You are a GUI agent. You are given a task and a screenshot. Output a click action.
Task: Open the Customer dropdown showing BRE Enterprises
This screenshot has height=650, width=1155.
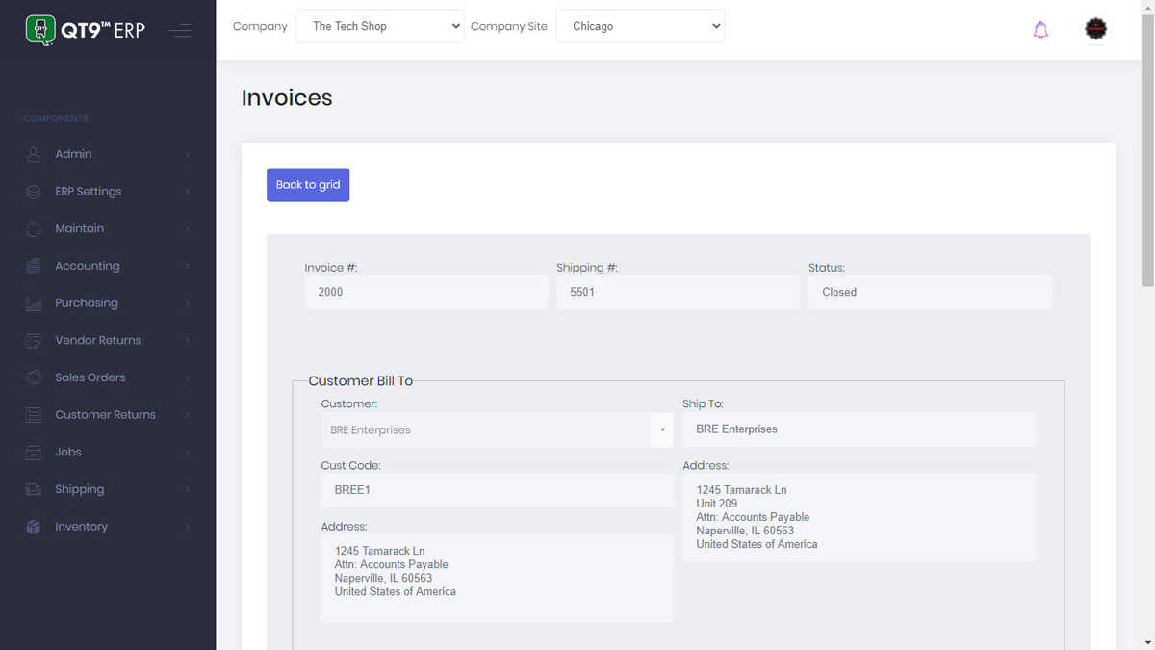pyautogui.click(x=661, y=429)
